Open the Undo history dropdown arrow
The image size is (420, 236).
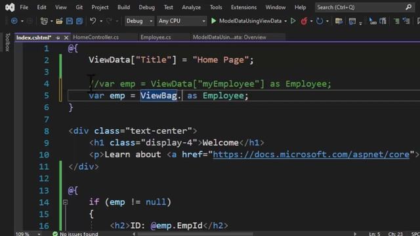[101, 21]
